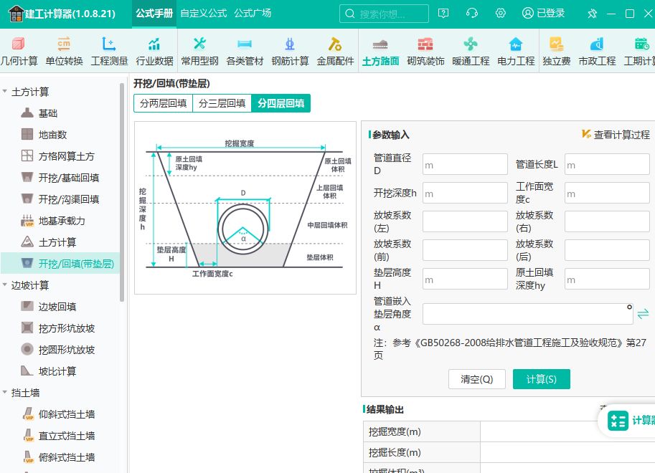The image size is (655, 473).
Task: Open 电力工程 electrical engineering category
Action: click(x=516, y=51)
